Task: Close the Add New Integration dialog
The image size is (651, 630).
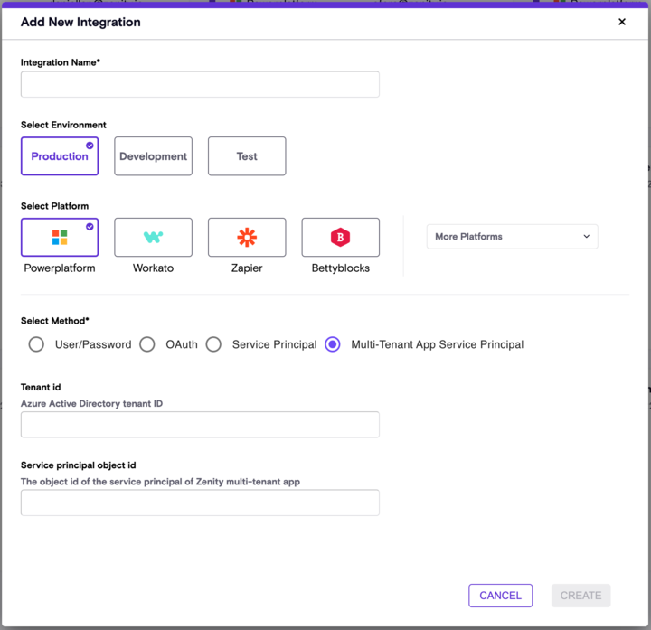Action: pos(622,22)
